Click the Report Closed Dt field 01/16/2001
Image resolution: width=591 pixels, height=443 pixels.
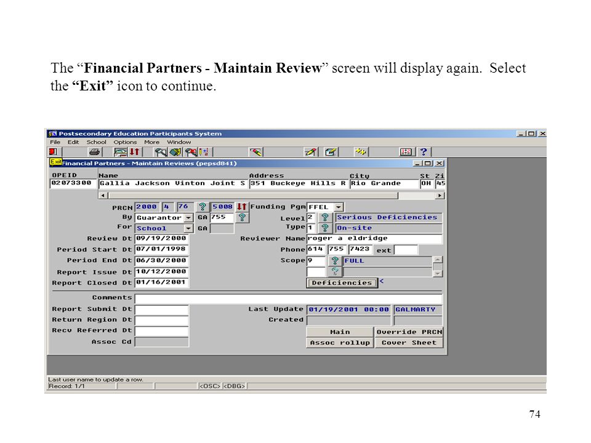[162, 282]
